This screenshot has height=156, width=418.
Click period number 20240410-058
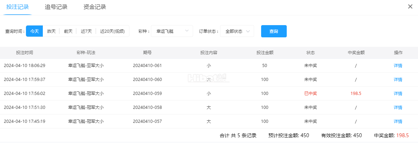tap(147, 107)
